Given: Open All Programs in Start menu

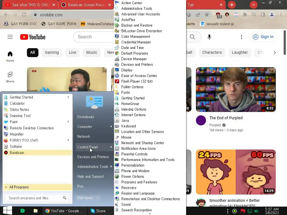Looking at the screenshot, I should pyautogui.click(x=38, y=187).
